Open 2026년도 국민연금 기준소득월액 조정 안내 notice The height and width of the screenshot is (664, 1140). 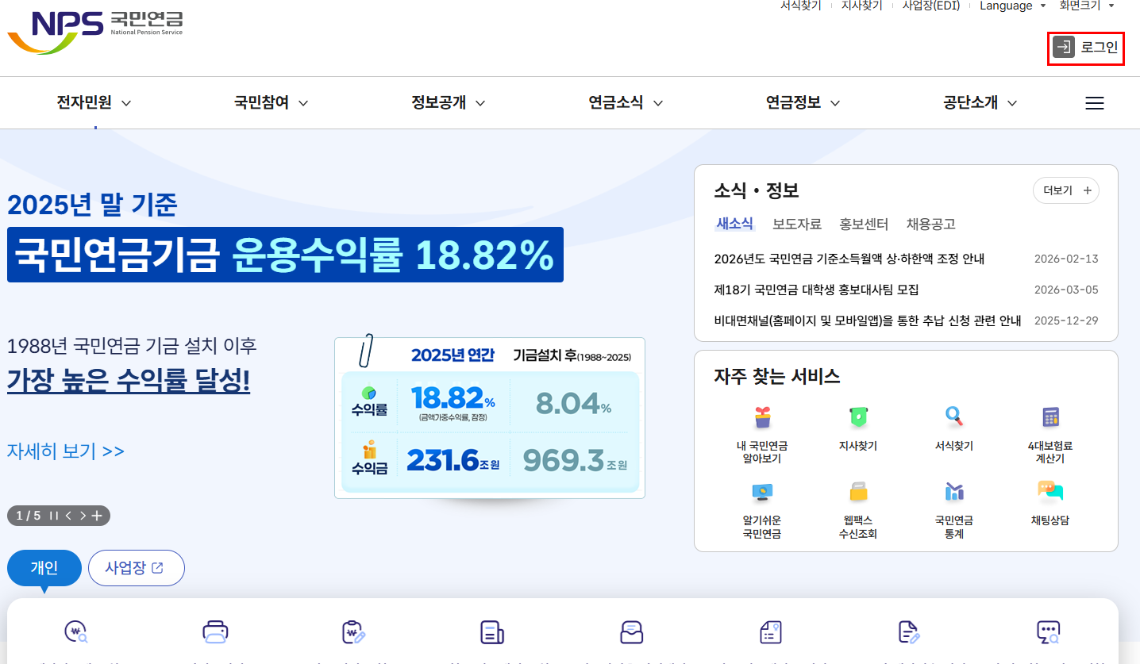[x=849, y=259]
